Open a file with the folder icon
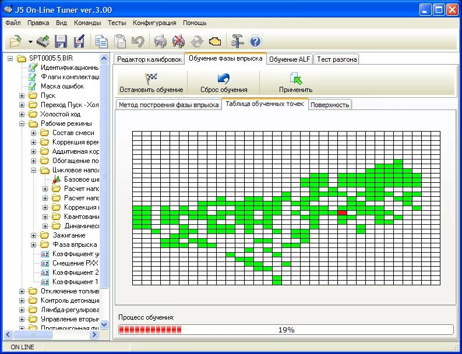Viewport: 462px width, 354px height. point(16,41)
